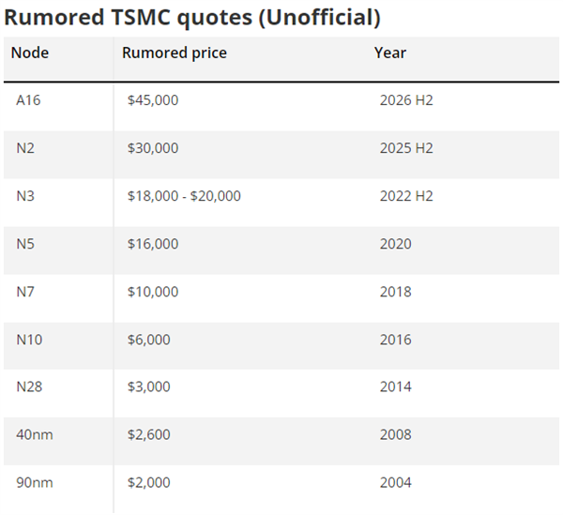Select the A16 node cell
This screenshot has width=563, height=515.
[29, 100]
